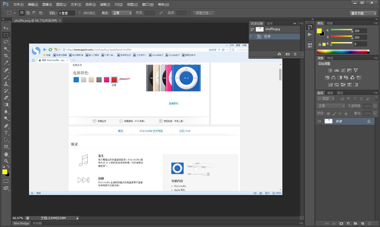Select the Magic Wand tool
Image resolution: width=380 pixels, height=227 pixels.
(6, 49)
